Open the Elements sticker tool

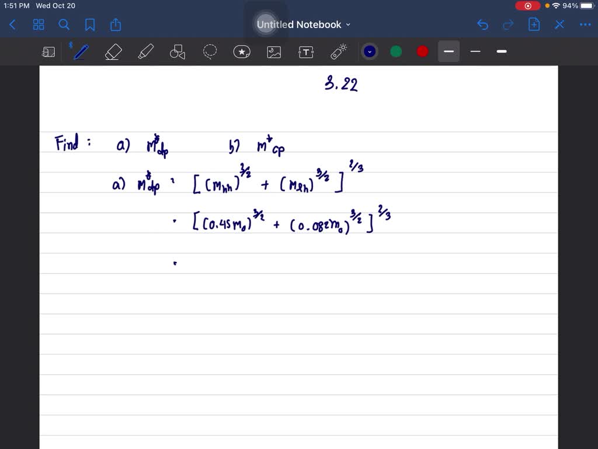point(242,52)
